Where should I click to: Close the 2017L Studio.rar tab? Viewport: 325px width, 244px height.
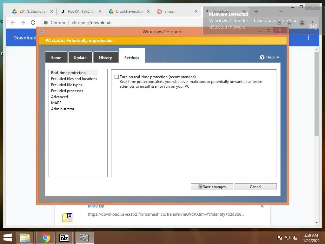click(52, 11)
